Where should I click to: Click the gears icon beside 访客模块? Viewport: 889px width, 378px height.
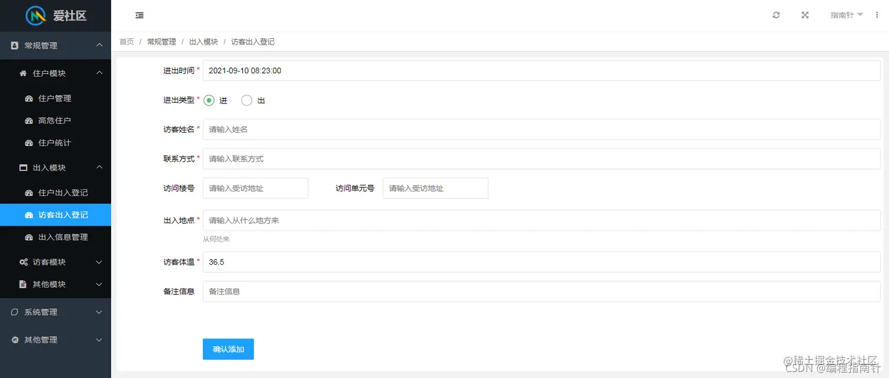[24, 262]
